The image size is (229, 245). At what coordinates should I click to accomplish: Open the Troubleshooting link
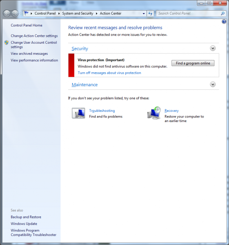(x=102, y=111)
